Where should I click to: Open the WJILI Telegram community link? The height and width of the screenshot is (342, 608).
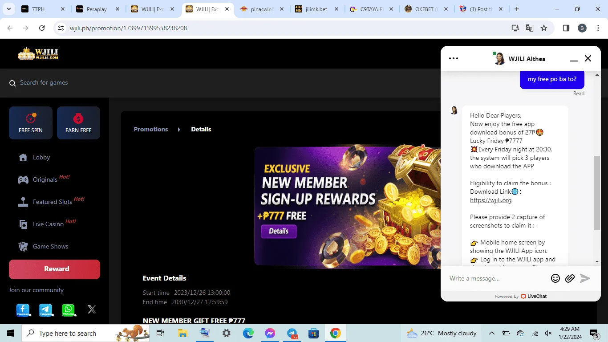pos(45,310)
